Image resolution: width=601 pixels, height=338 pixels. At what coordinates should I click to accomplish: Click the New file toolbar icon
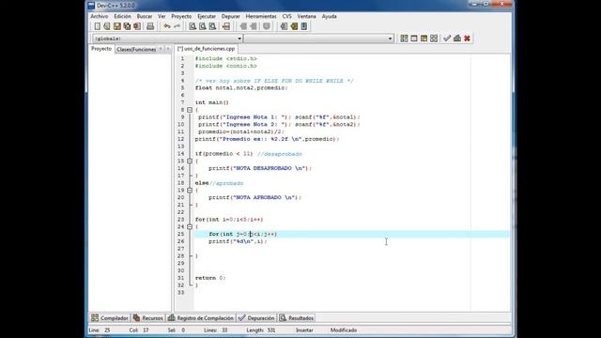(98, 26)
